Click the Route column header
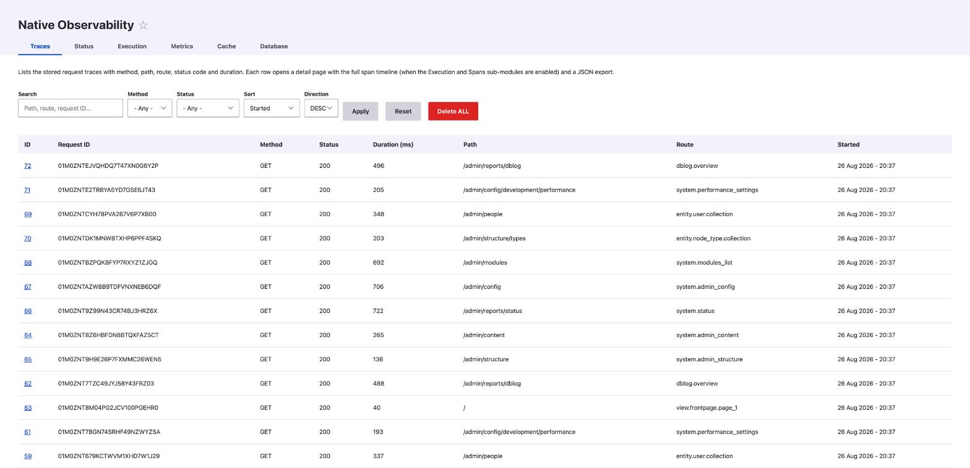The image size is (970, 468). pos(685,144)
